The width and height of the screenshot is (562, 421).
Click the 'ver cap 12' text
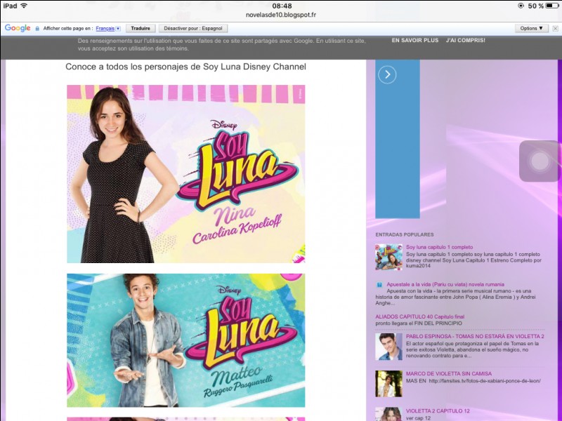(417, 417)
